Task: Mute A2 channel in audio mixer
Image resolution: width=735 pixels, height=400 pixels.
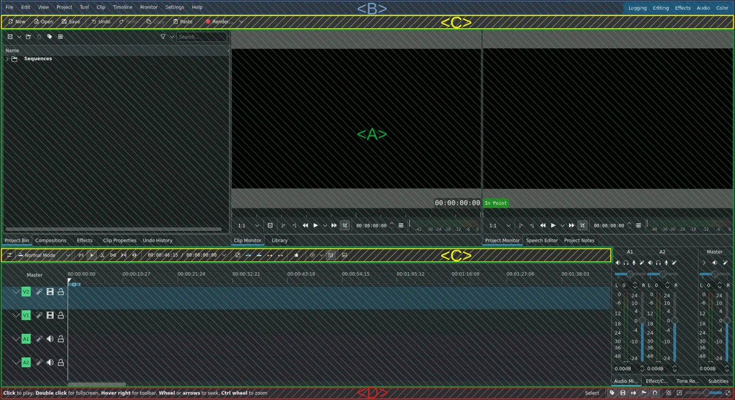Action: tap(650, 262)
